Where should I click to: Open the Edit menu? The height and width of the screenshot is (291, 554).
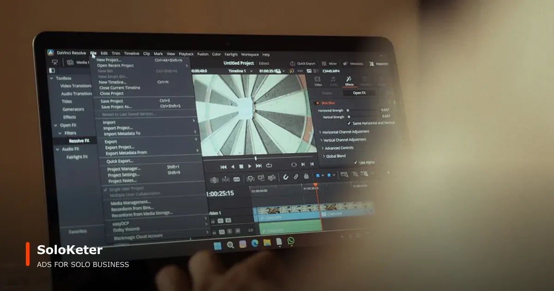tap(104, 53)
